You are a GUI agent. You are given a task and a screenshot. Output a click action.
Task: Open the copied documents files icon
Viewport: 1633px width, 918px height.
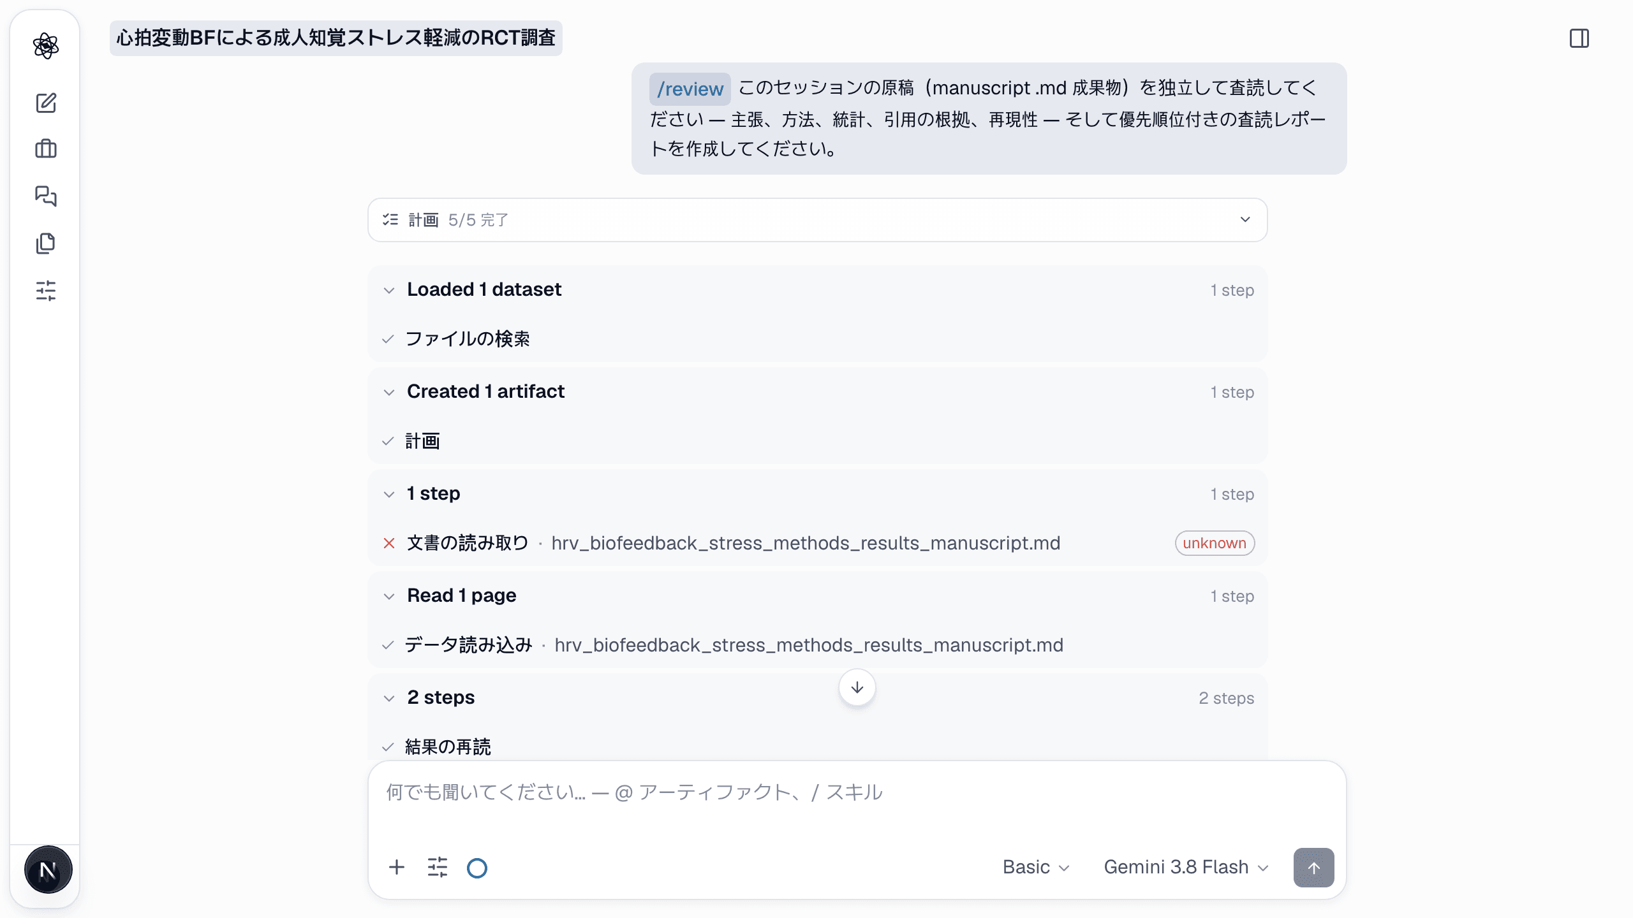pos(46,243)
